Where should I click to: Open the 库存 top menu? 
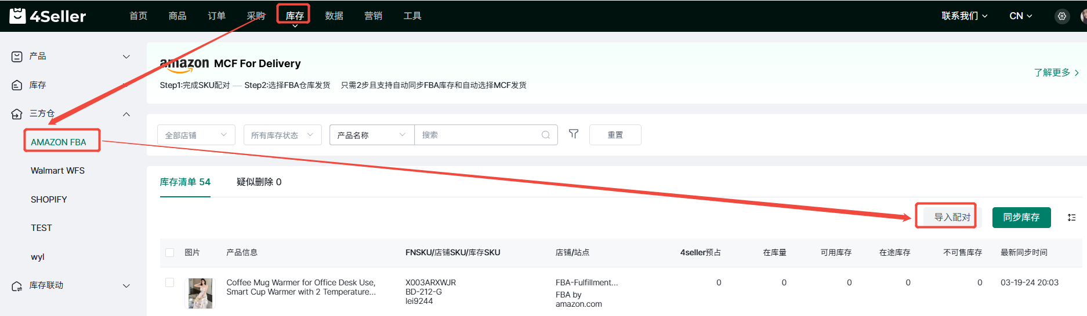(x=294, y=16)
